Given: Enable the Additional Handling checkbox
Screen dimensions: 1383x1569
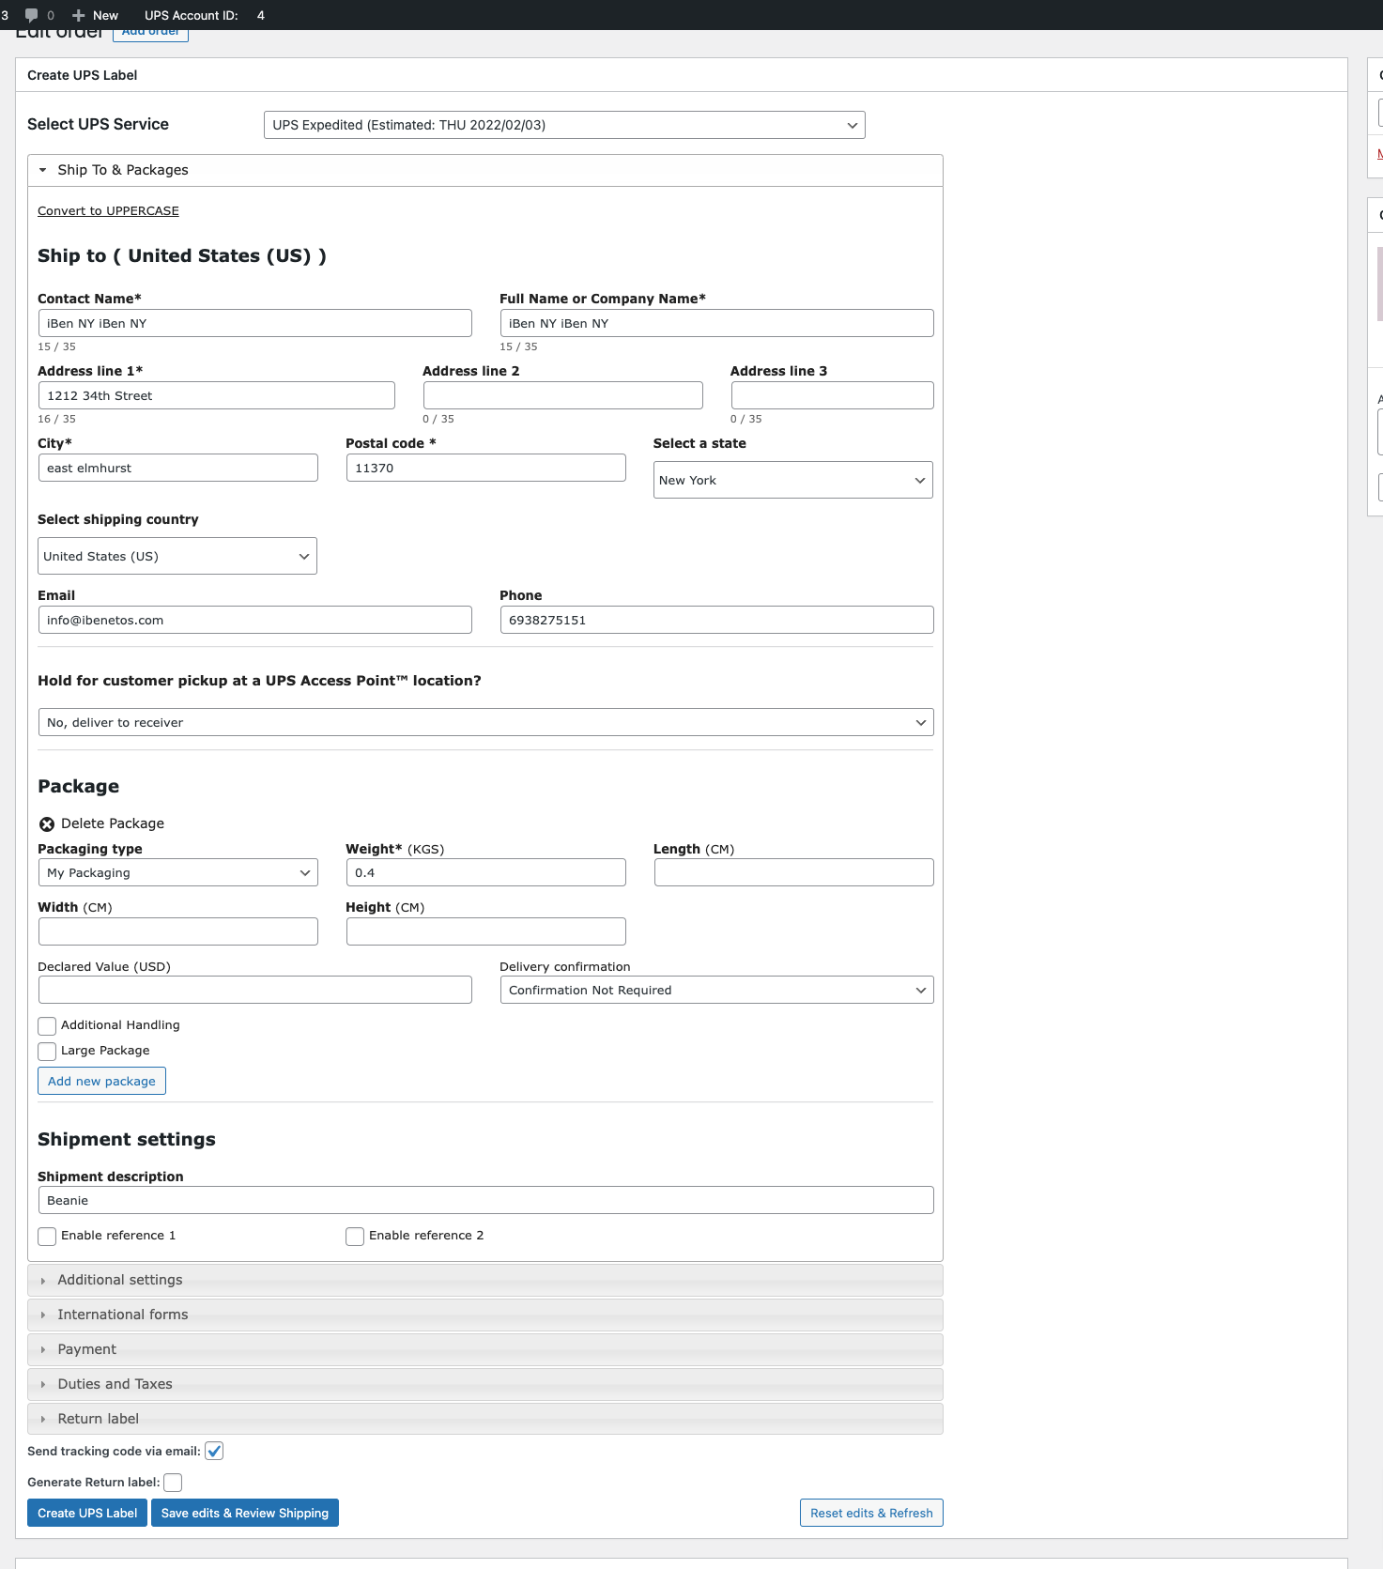Looking at the screenshot, I should [x=47, y=1026].
